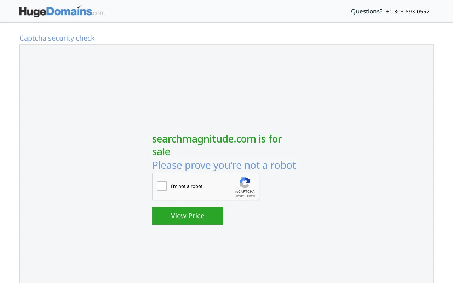
Task: Click the blue "Domains" word in logo
Action: (x=69, y=11)
